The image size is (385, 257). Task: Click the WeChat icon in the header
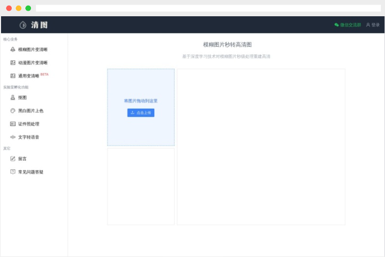pos(337,25)
